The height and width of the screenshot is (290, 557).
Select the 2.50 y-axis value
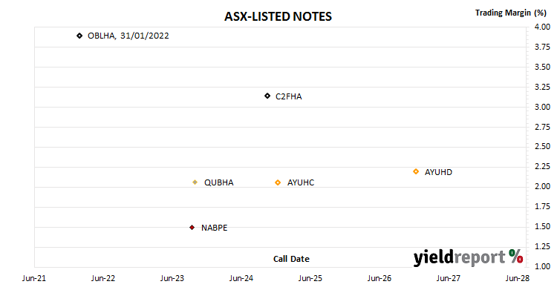(x=542, y=147)
